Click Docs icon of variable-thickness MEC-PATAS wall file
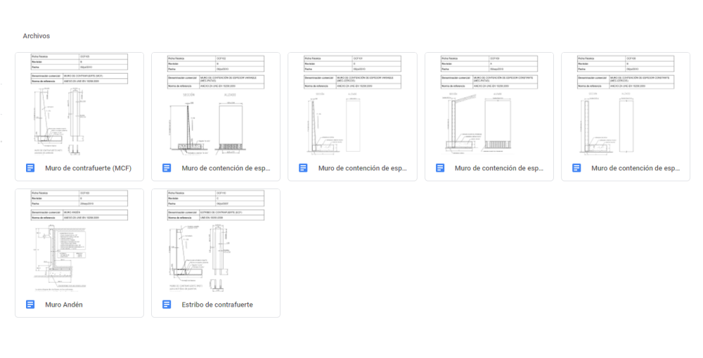 (x=167, y=168)
